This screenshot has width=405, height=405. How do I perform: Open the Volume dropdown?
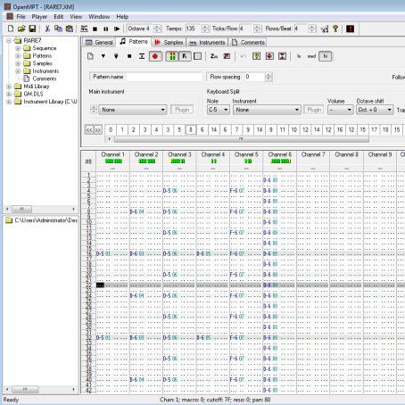point(340,110)
